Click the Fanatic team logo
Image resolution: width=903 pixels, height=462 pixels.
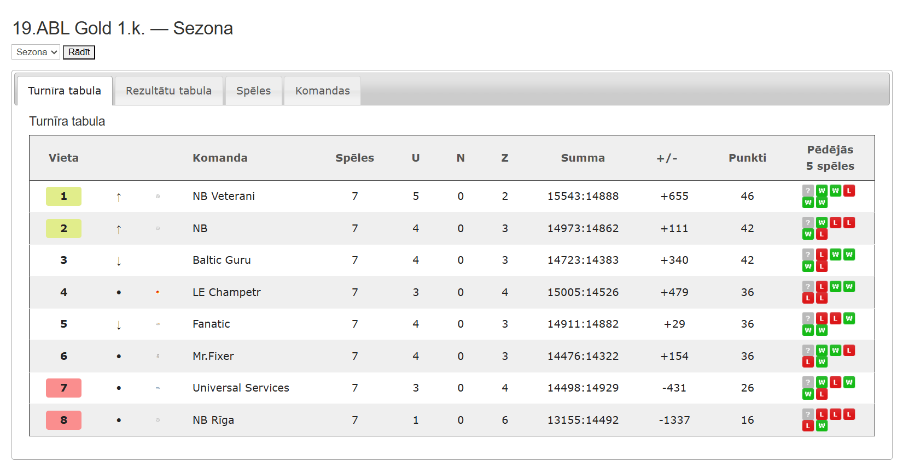tap(158, 324)
